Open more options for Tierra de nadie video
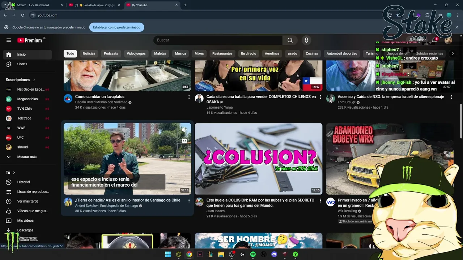The width and height of the screenshot is (463, 260). [x=189, y=200]
